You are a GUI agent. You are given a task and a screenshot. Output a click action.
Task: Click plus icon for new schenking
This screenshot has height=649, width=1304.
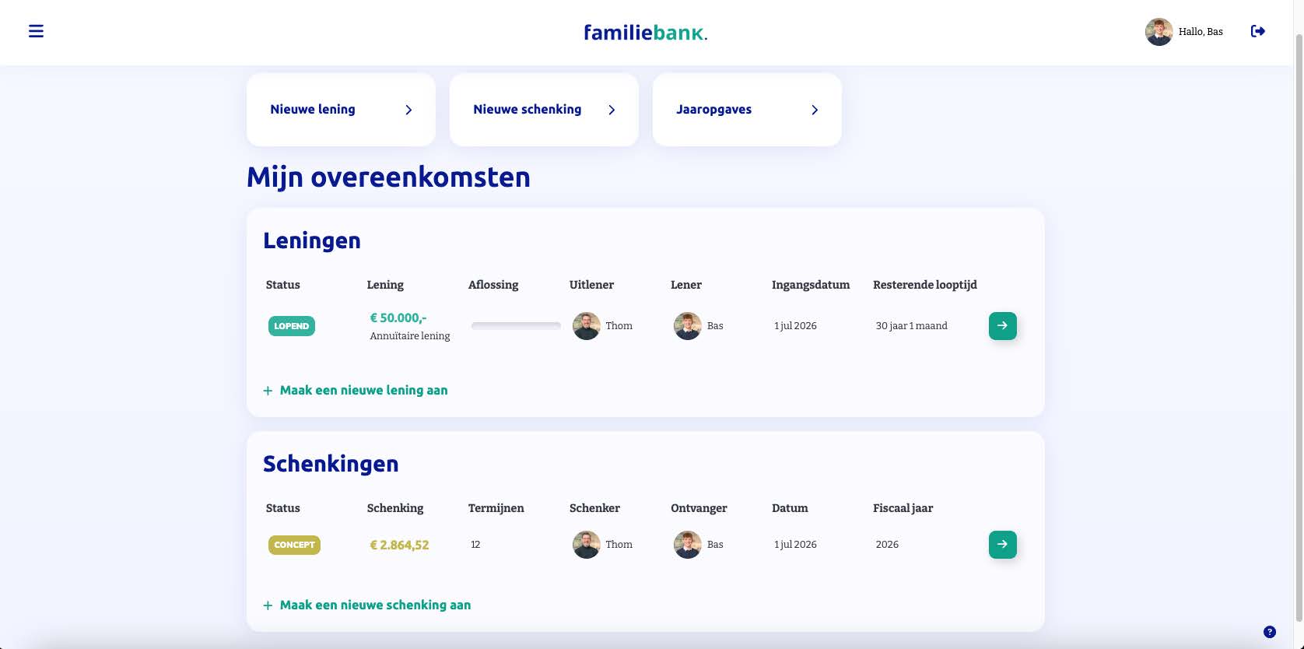[268, 605]
